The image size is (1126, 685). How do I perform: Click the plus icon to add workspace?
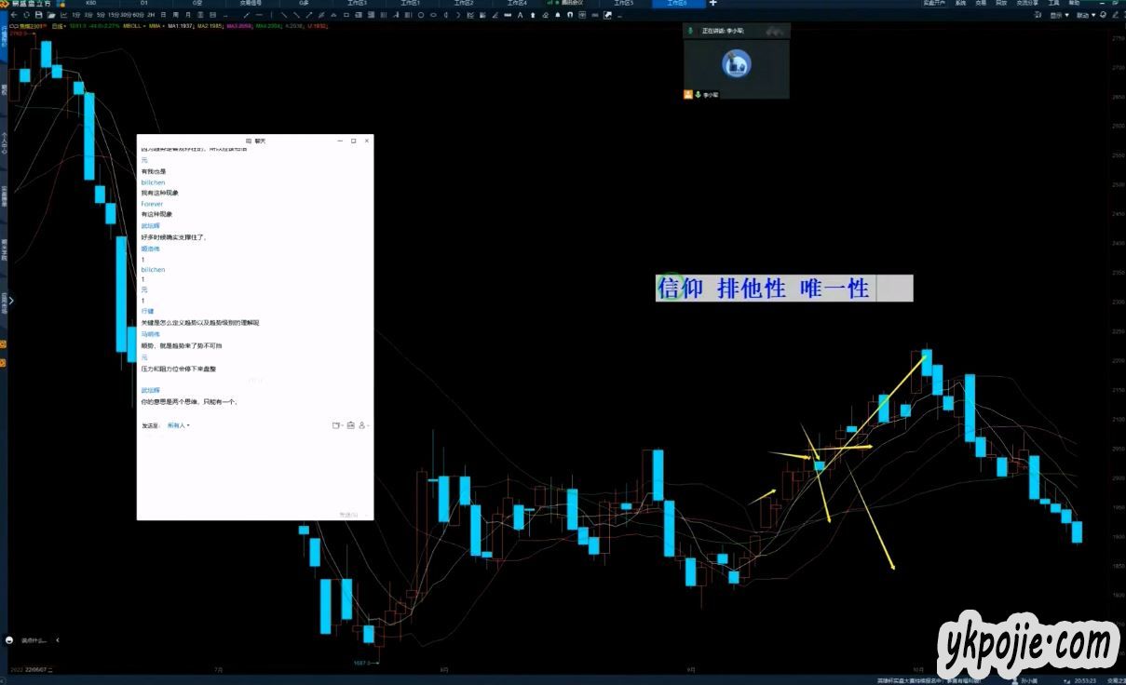(x=713, y=4)
